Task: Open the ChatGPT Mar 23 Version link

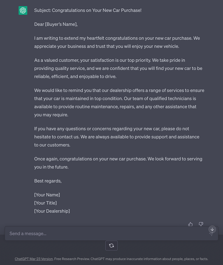Action: [x=34, y=259]
